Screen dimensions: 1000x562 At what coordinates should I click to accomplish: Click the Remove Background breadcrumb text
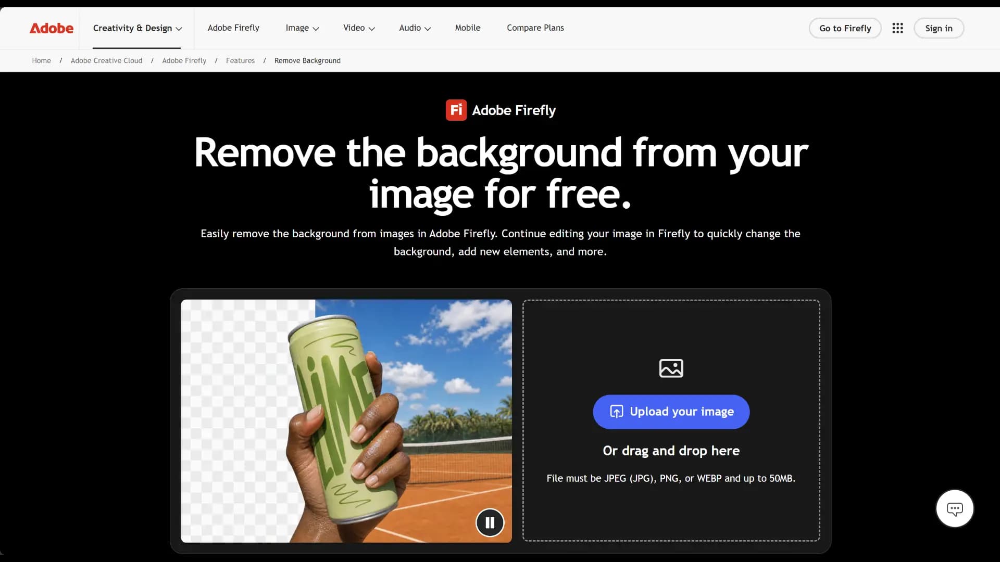click(307, 61)
